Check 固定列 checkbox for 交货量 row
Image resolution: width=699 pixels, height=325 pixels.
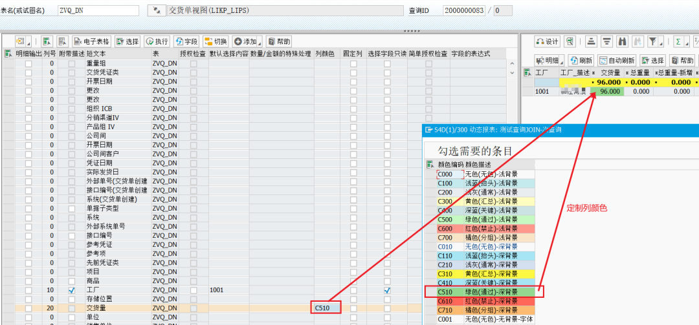353,308
